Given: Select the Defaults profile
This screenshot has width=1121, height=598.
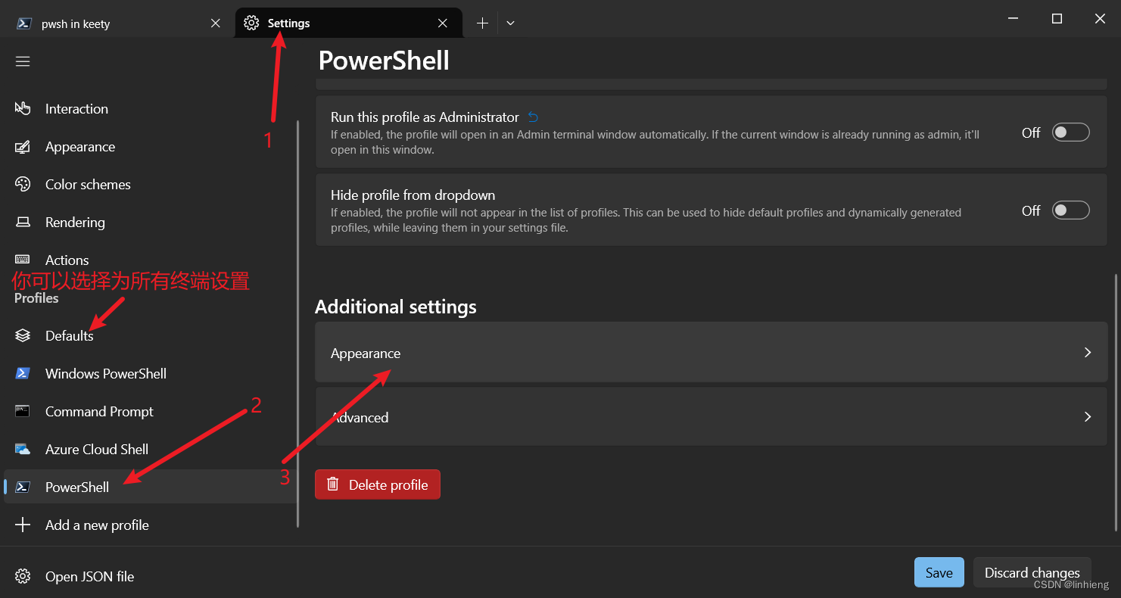Looking at the screenshot, I should (150, 335).
